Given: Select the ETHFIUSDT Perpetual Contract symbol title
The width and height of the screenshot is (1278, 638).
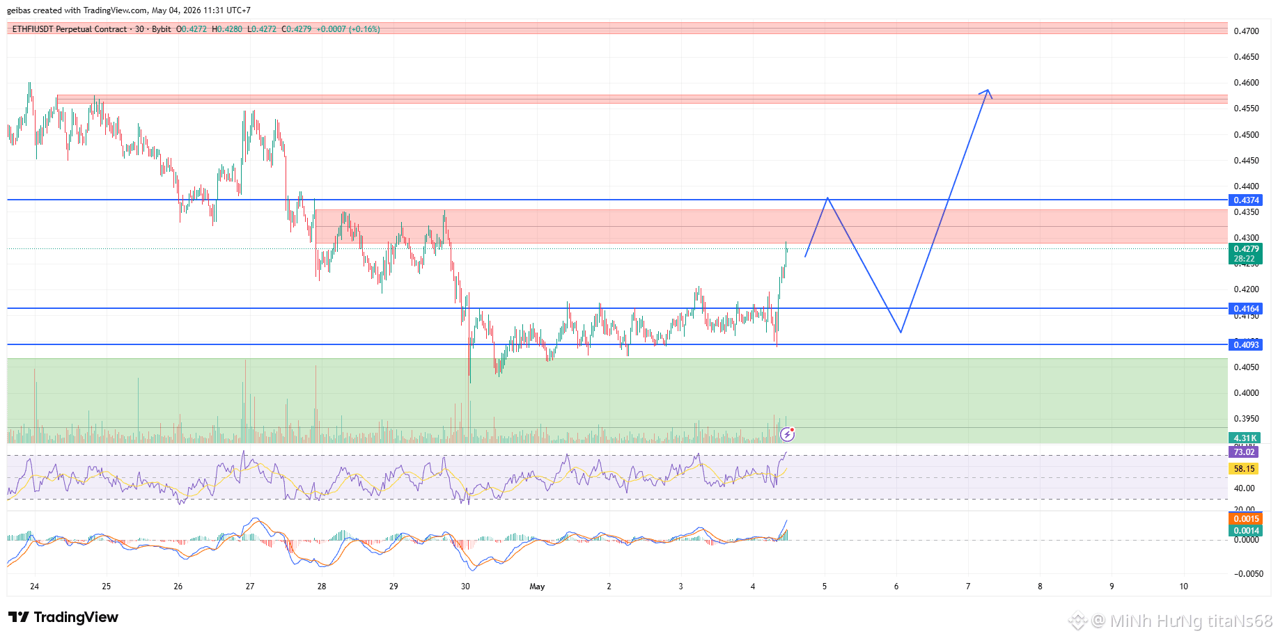Looking at the screenshot, I should pos(70,29).
